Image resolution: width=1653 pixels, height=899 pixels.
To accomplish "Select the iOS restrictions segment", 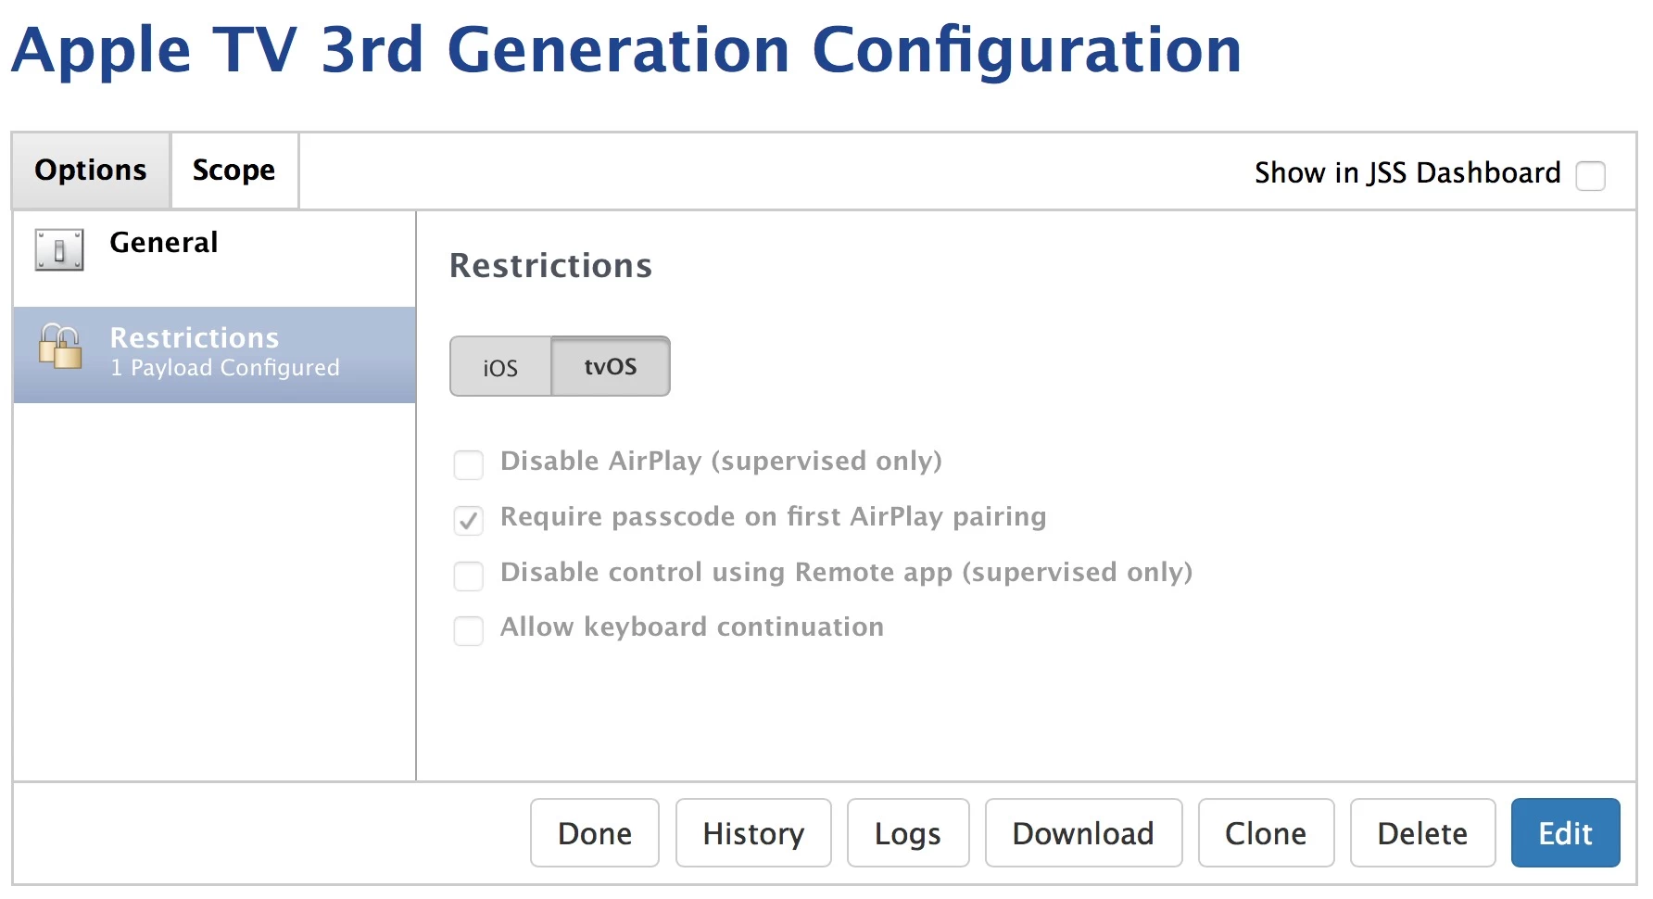I will (x=500, y=367).
